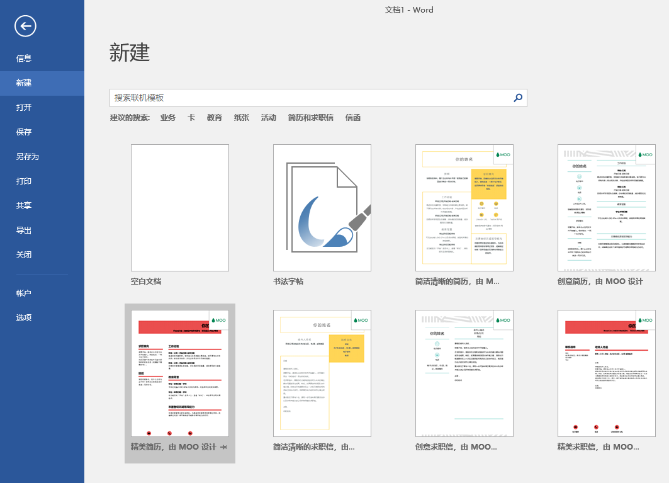Pin the 精美简历 template to list

[224, 447]
